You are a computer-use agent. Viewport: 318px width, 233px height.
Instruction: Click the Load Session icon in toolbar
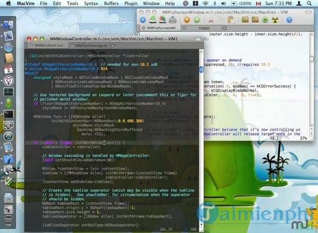245,20
